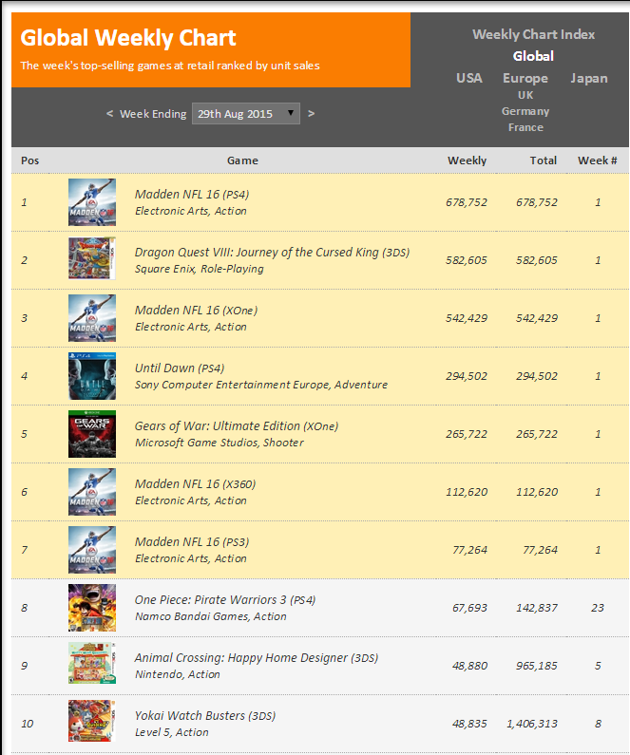This screenshot has width=630, height=755.
Task: Open Gears of War Ultimate Edition cover thumbnail
Action: pyautogui.click(x=92, y=434)
